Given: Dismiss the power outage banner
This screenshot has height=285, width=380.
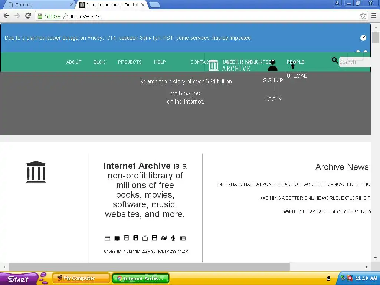Looking at the screenshot, I should pos(363,38).
